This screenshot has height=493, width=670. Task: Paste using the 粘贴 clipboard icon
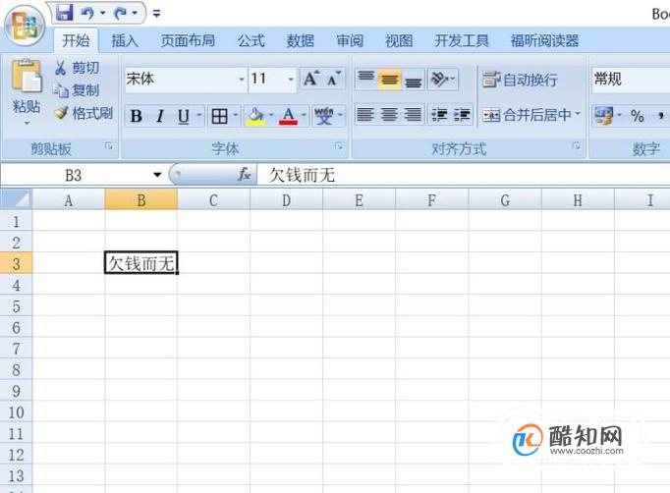[x=27, y=76]
